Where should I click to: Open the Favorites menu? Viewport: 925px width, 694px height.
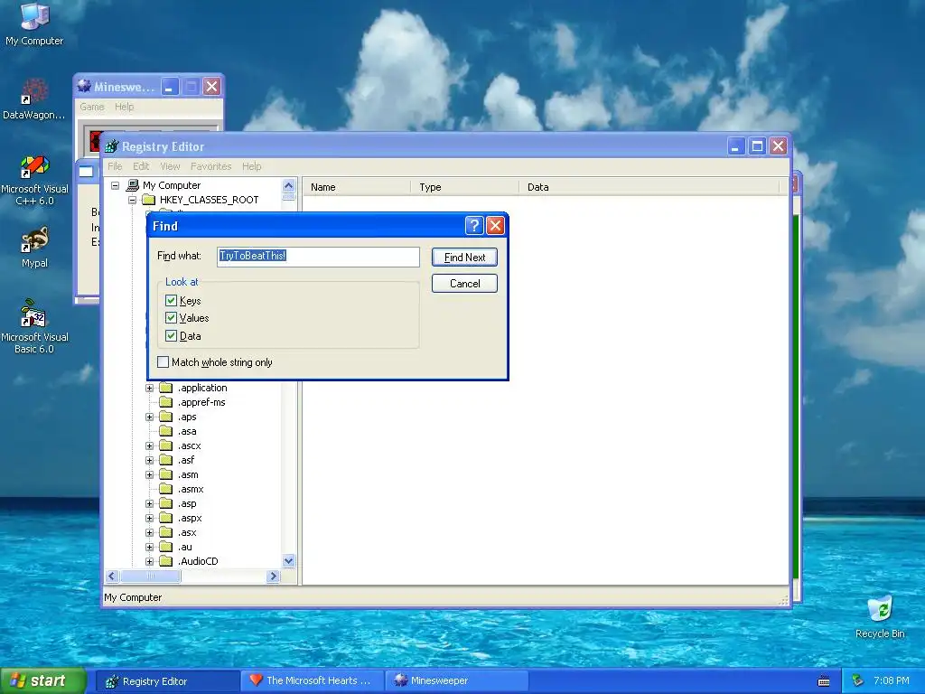[210, 166]
